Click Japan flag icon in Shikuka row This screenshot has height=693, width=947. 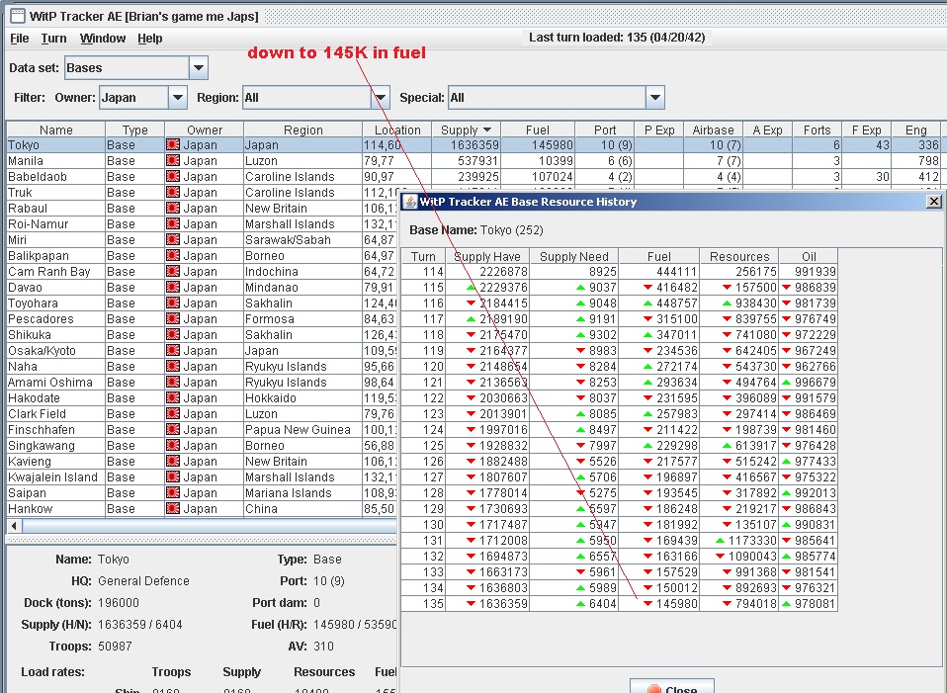point(173,334)
